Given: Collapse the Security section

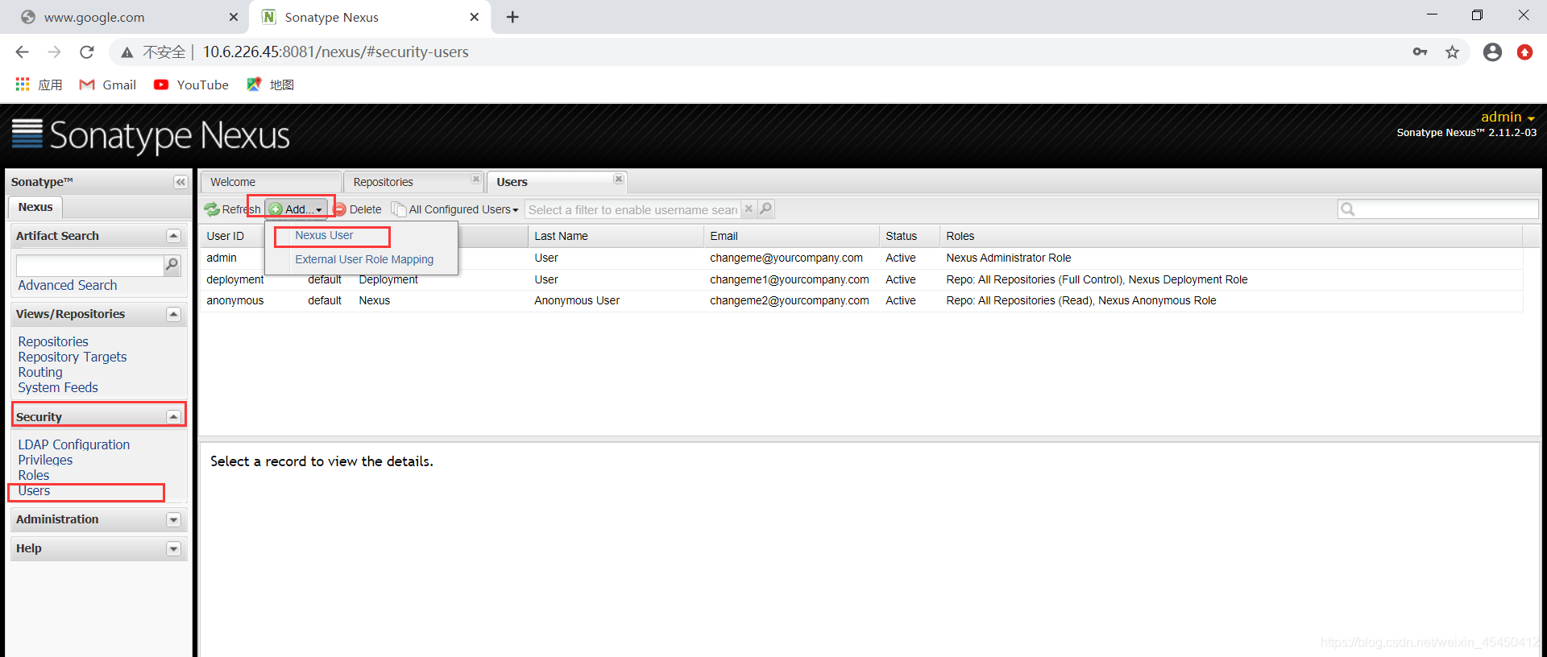Looking at the screenshot, I should pyautogui.click(x=173, y=416).
